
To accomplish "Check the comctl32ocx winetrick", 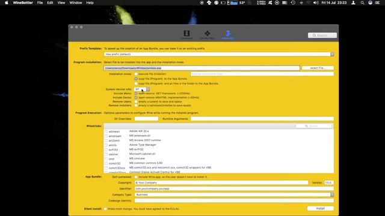I will 106,168.
